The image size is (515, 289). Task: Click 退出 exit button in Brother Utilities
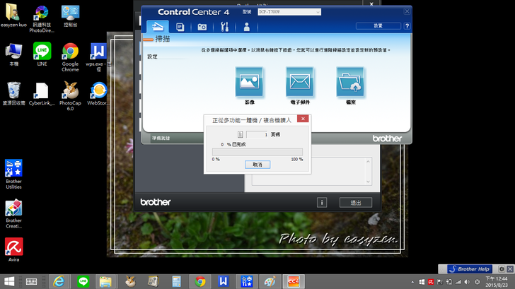[356, 202]
